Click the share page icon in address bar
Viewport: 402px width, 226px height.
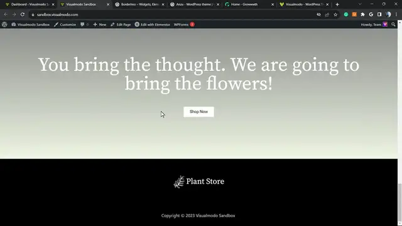coord(327,14)
